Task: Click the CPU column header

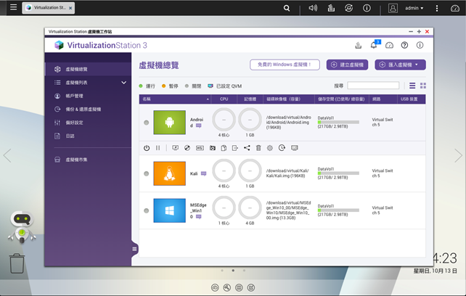Action: point(224,99)
